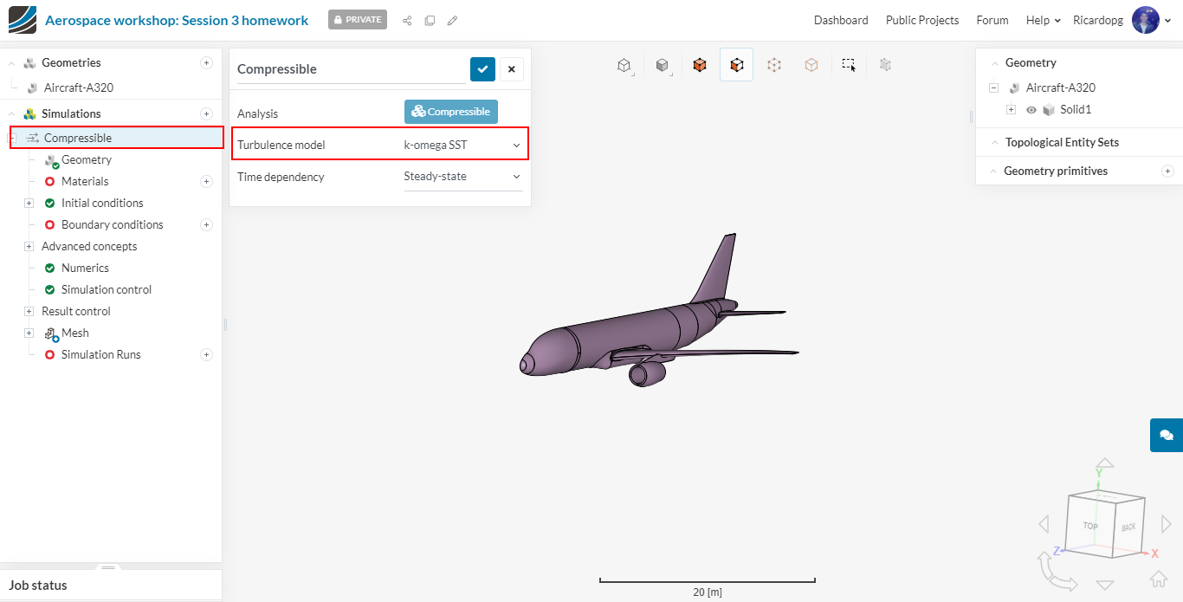The width and height of the screenshot is (1183, 602).
Task: Go to the Dashboard
Action: click(x=841, y=20)
